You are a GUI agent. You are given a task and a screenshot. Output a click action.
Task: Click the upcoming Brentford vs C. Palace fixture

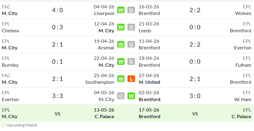pyautogui.click(x=195, y=113)
